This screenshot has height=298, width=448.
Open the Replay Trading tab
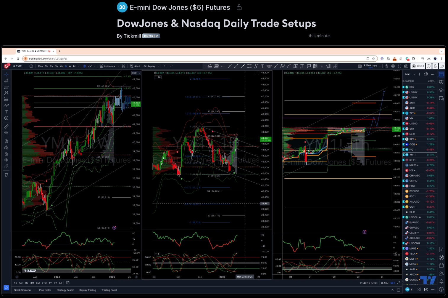click(88, 290)
